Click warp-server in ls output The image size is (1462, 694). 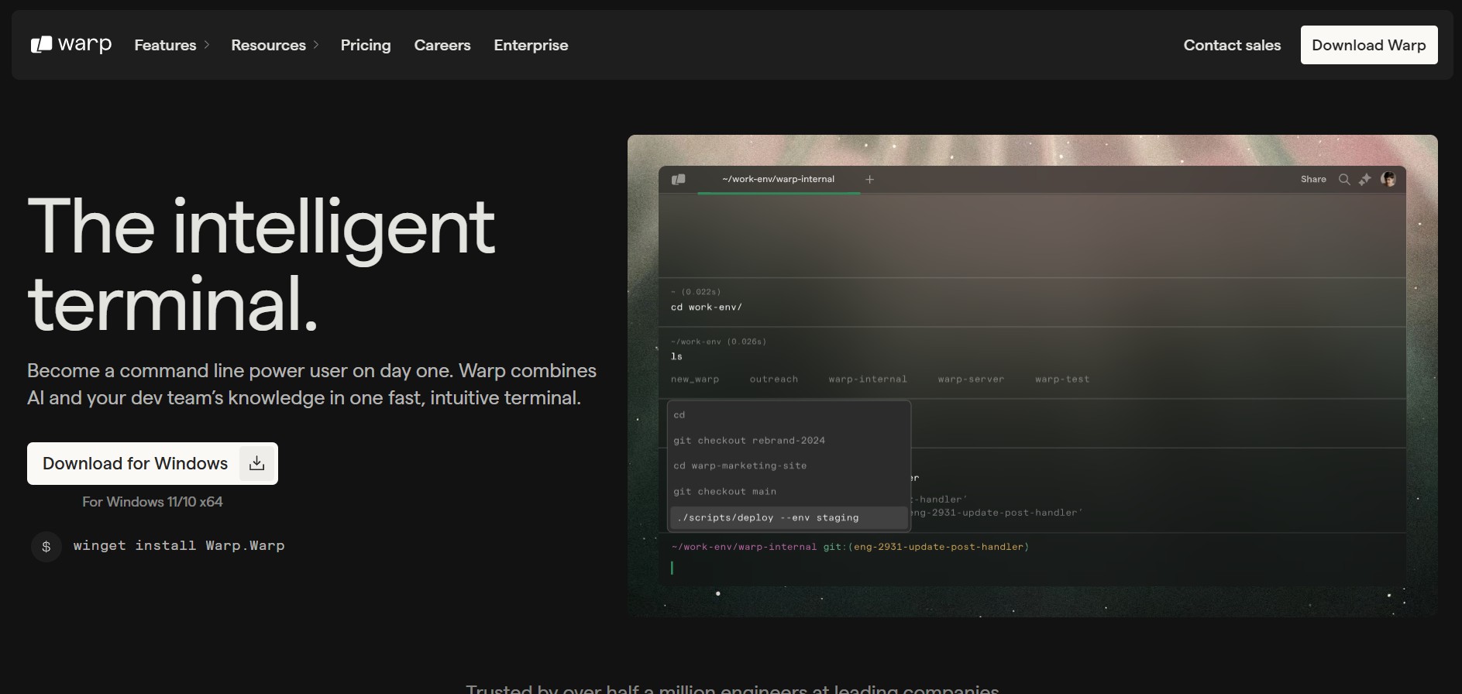click(x=971, y=379)
